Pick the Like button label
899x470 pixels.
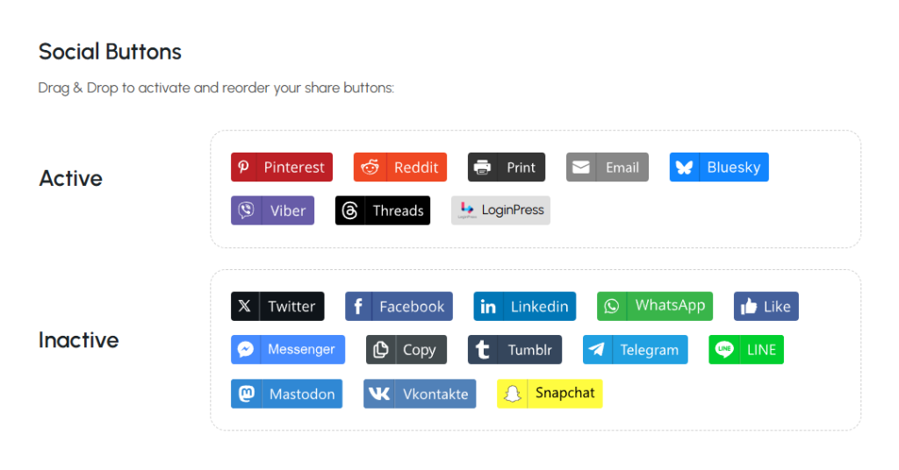777,307
